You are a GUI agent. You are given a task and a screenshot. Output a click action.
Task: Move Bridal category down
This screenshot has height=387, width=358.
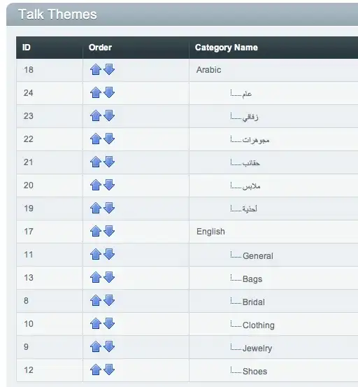coord(109,300)
